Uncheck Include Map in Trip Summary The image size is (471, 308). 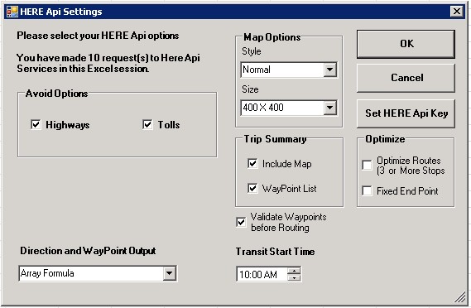(252, 163)
